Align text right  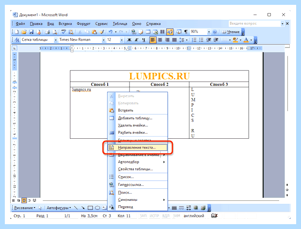pyautogui.click(x=167, y=40)
